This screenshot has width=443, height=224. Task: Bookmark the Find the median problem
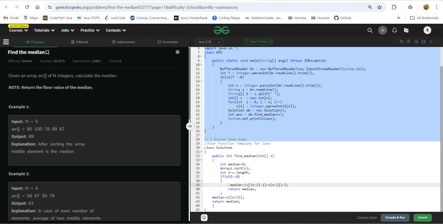click(47, 52)
